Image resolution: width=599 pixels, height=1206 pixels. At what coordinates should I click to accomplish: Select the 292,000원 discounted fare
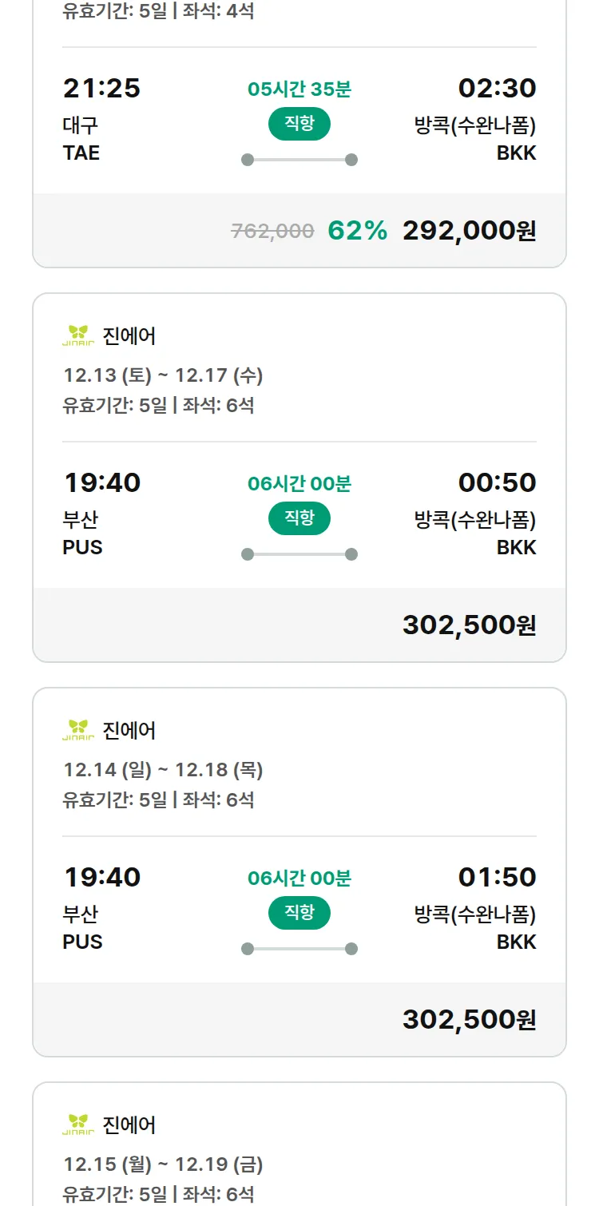coord(469,231)
